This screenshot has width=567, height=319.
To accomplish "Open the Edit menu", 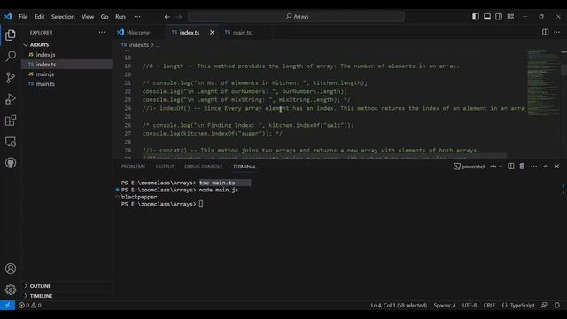I will tap(39, 17).
